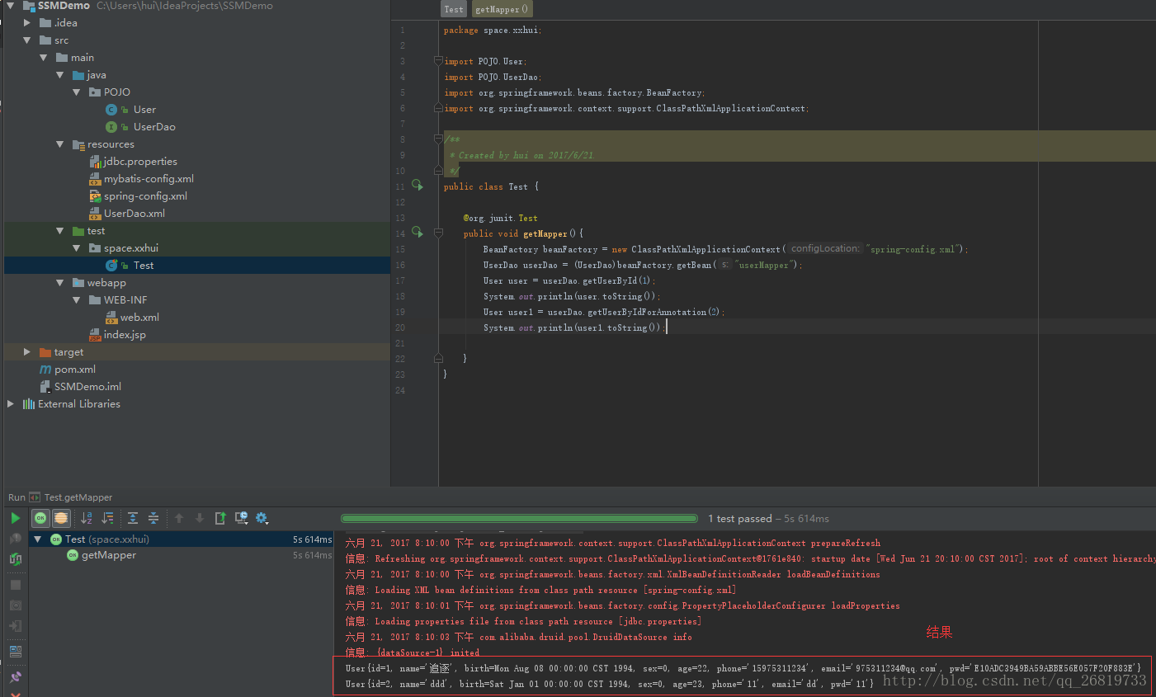The width and height of the screenshot is (1156, 697).
Task: Click the run gutter icon beside class Test
Action: pos(418,186)
